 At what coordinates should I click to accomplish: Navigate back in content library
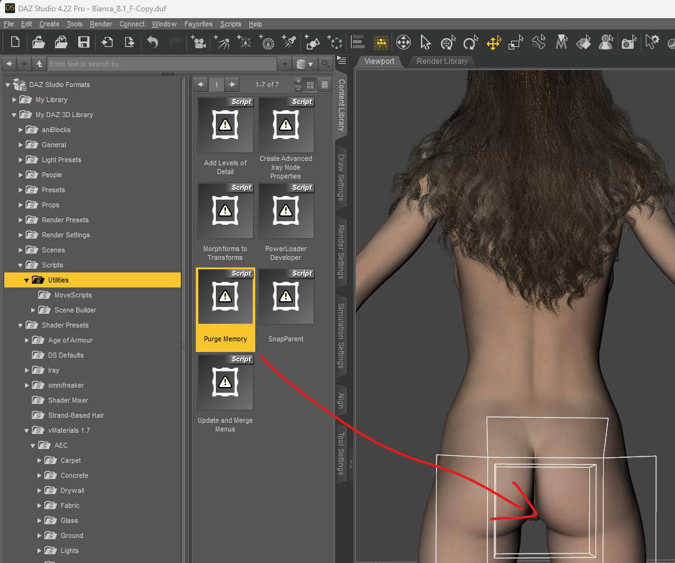tap(9, 64)
